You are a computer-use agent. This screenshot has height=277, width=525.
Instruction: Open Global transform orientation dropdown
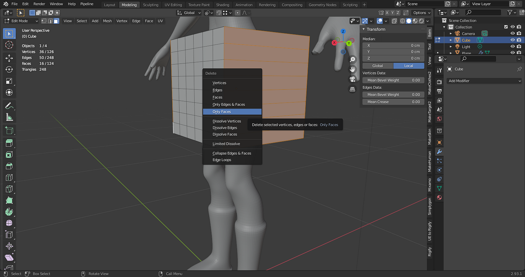(189, 13)
